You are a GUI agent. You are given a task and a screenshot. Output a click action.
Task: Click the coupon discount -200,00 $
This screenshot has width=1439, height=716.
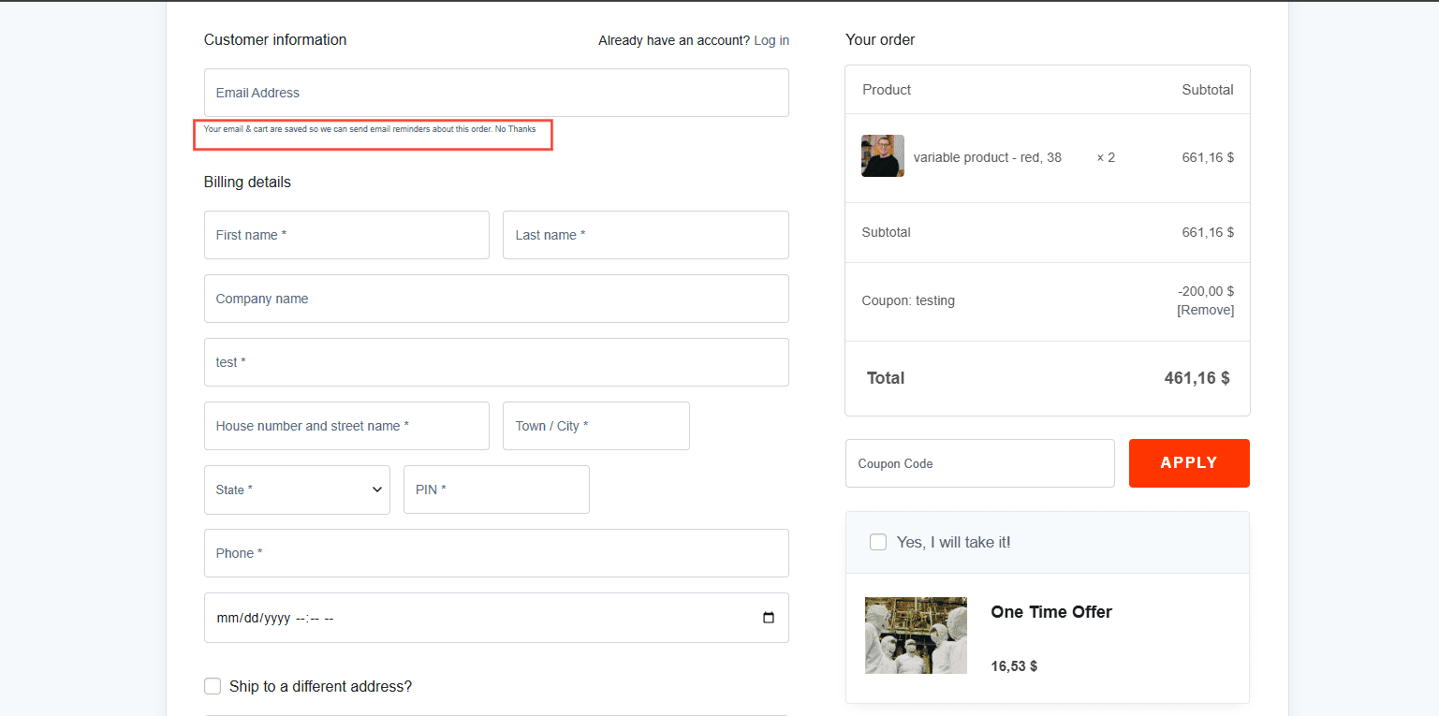click(x=1206, y=291)
